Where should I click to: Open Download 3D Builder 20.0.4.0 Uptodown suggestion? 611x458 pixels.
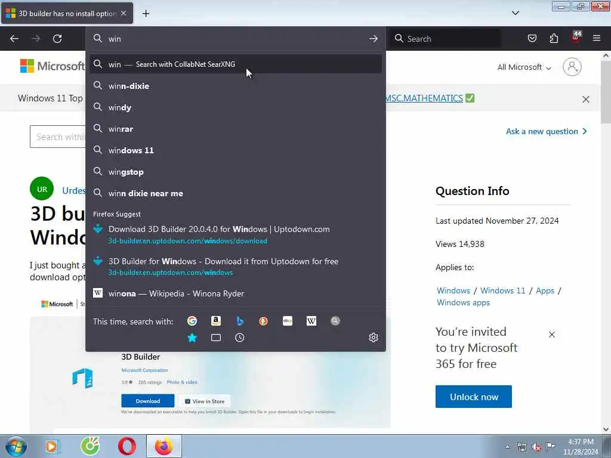(x=235, y=234)
